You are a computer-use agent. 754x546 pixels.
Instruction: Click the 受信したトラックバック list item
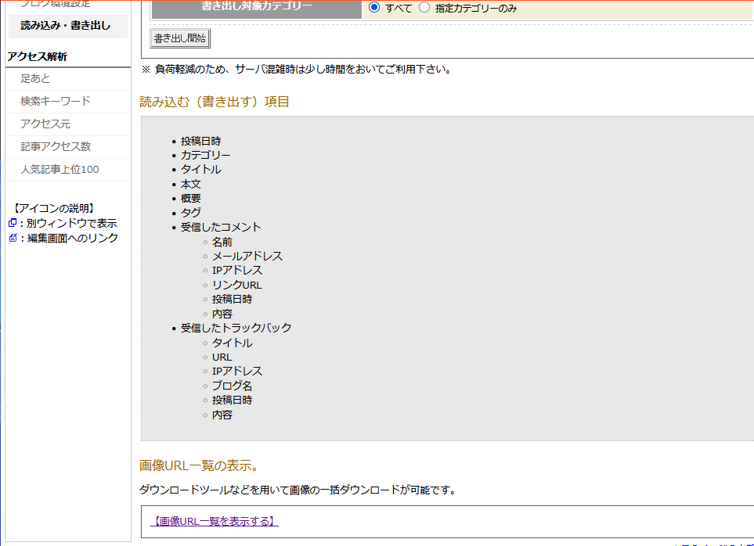tap(236, 328)
